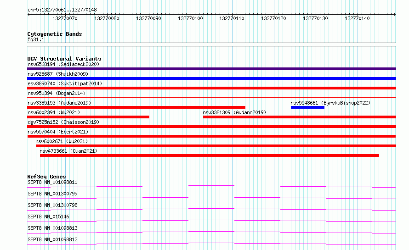The height and width of the screenshot is (250, 409).
Task: Click ruler position 132770070
Action: 65,18
